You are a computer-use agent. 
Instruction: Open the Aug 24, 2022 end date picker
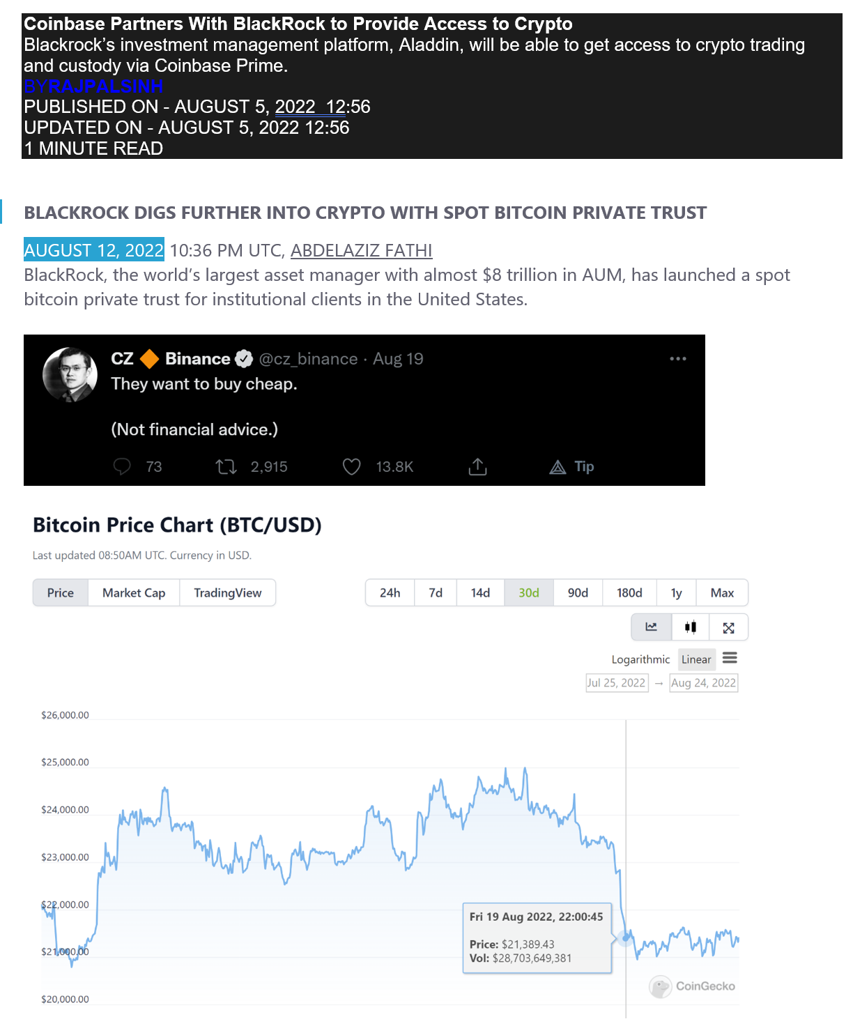click(703, 682)
